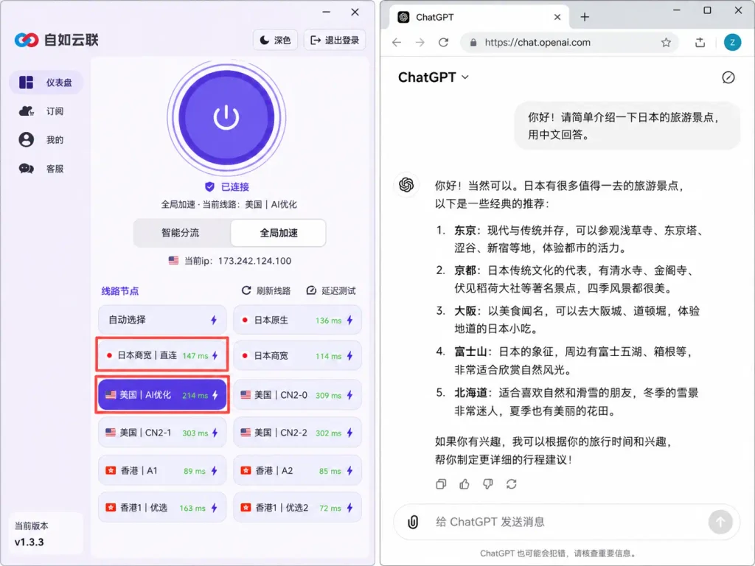Choose 日本商宽 114 ms node
This screenshot has width=755, height=566.
(298, 356)
